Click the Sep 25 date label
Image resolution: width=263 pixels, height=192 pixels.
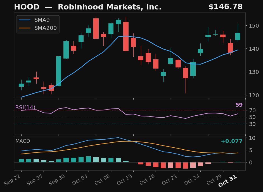[x=35, y=180]
